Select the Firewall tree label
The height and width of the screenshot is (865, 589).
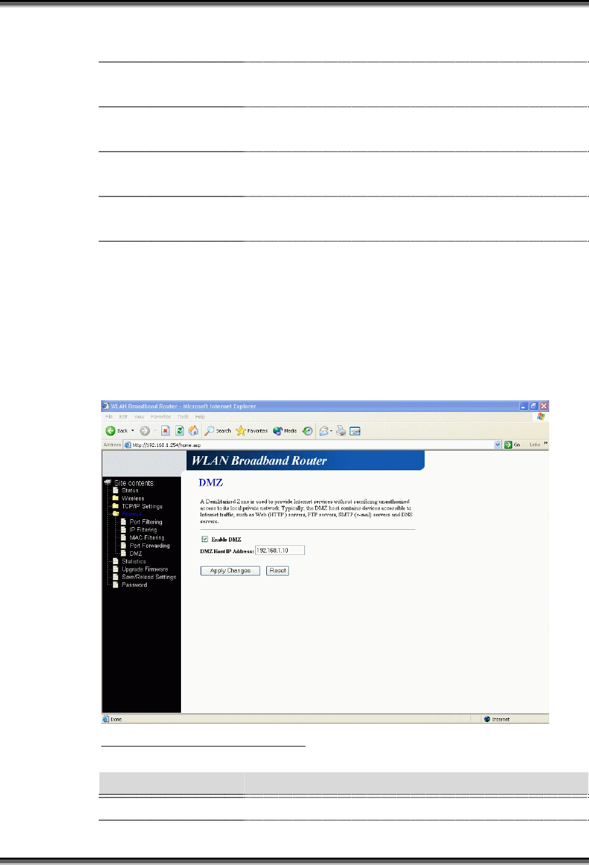(x=131, y=514)
